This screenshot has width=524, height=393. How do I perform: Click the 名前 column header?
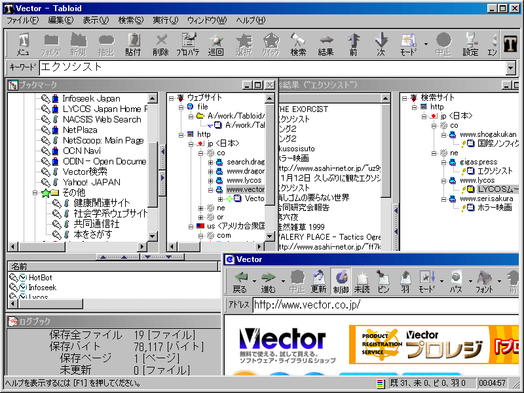[x=113, y=267]
